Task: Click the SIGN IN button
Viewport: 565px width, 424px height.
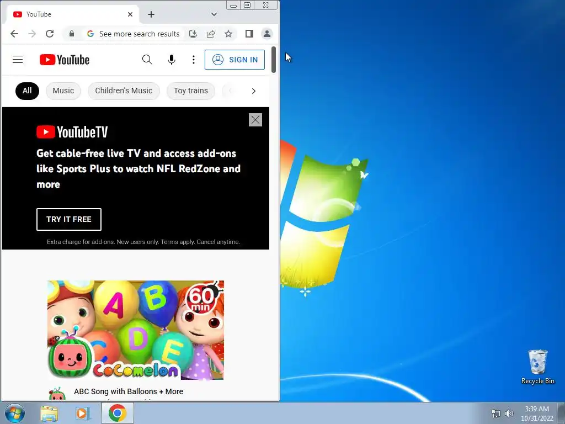Action: click(234, 60)
